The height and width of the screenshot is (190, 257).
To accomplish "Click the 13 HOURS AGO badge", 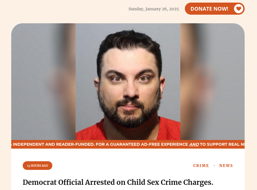I will tap(38, 166).
